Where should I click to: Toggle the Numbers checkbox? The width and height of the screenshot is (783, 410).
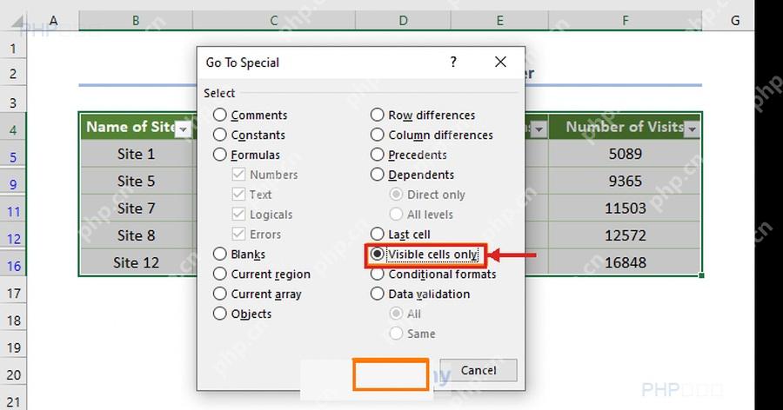coord(265,175)
